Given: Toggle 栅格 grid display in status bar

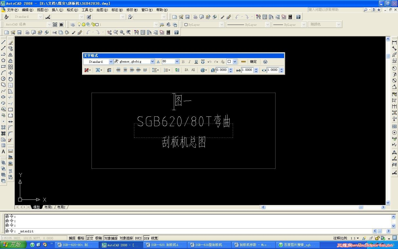Looking at the screenshot, I should (x=81, y=238).
